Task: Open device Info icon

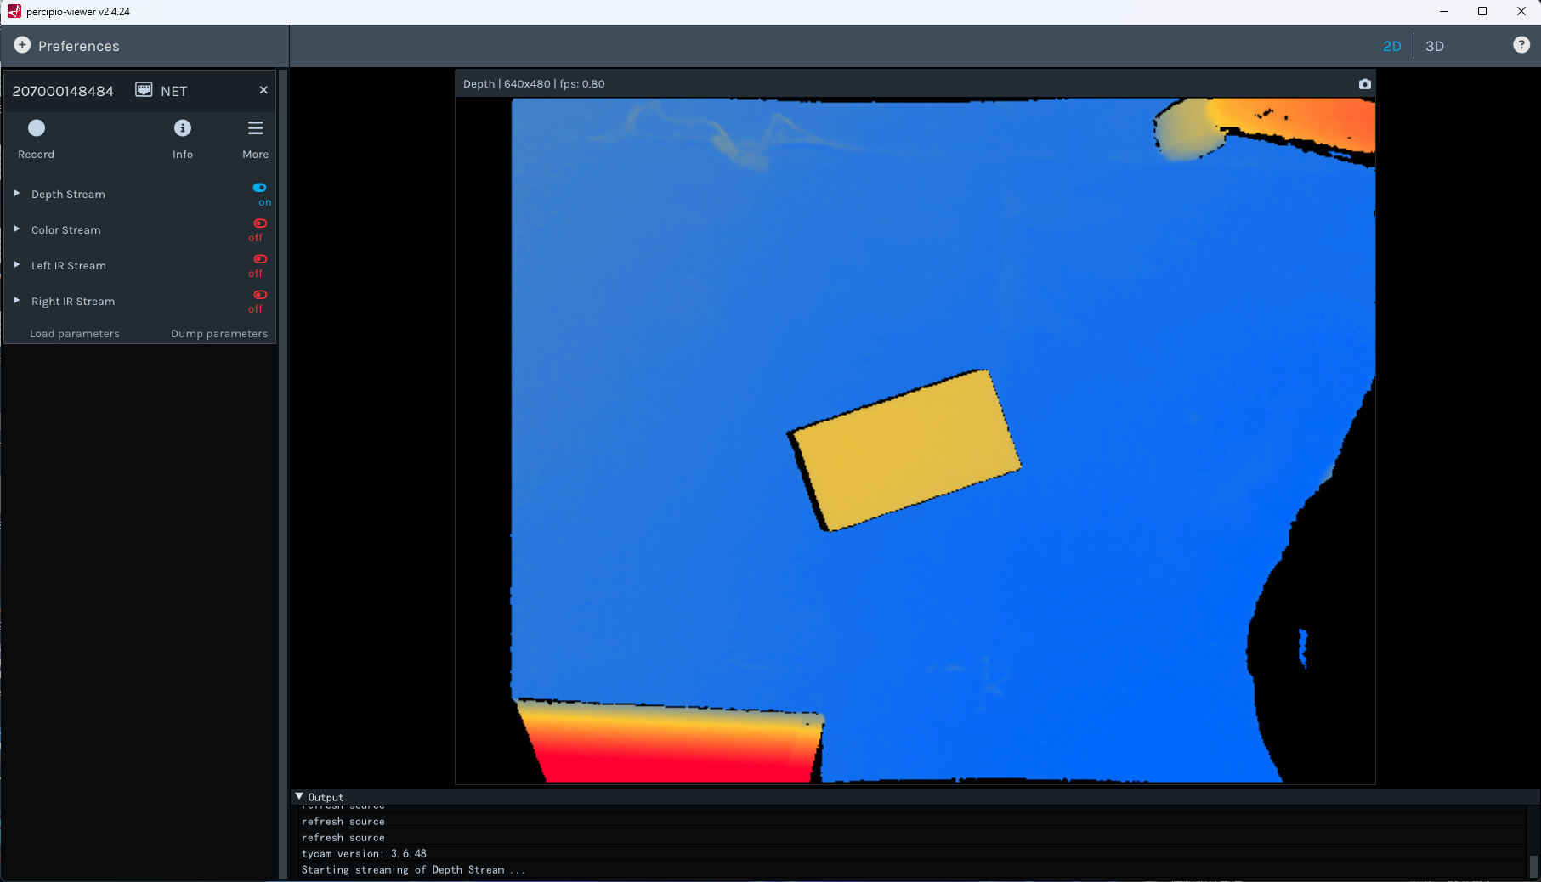Action: coord(183,128)
